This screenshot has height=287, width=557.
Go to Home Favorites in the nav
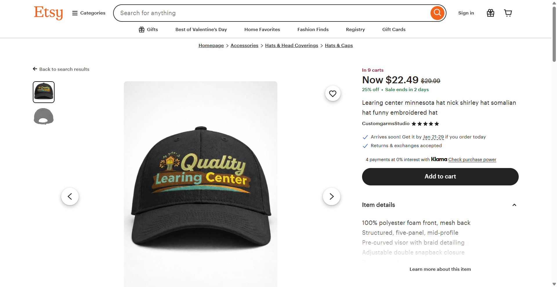click(x=262, y=30)
